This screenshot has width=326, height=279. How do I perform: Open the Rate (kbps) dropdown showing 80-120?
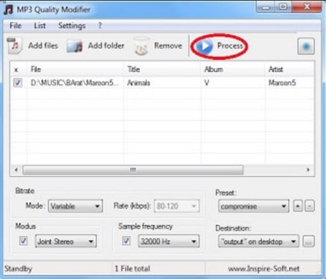(x=177, y=206)
